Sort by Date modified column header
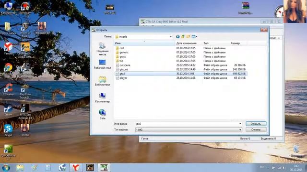 (189, 43)
